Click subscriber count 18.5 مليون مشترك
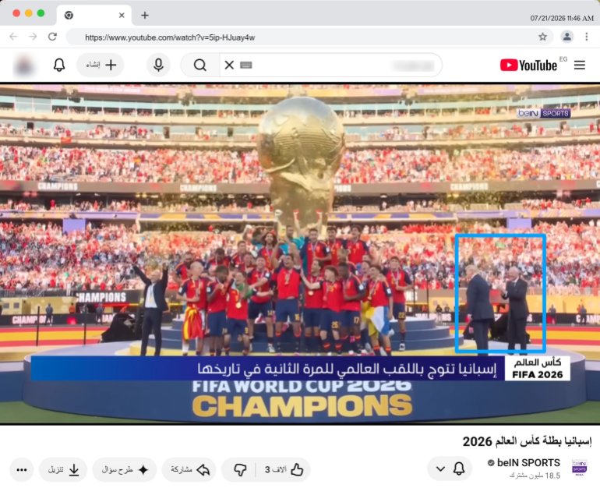Image resolution: width=600 pixels, height=488 pixels. pyautogui.click(x=535, y=476)
